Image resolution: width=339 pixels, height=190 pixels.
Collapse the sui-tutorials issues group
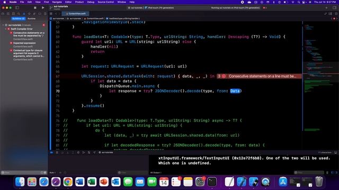(3, 25)
